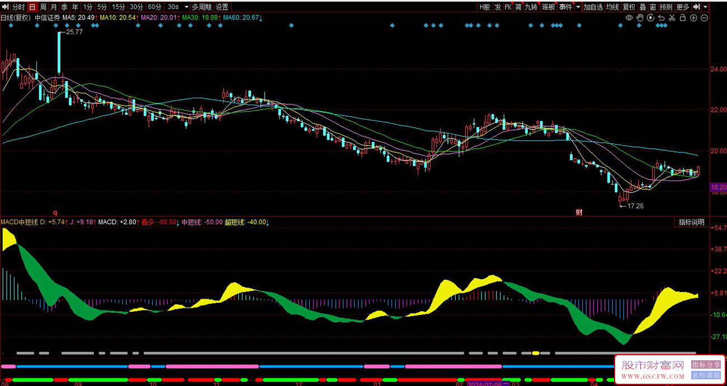Zoom out with the minus icon

[x=704, y=18]
